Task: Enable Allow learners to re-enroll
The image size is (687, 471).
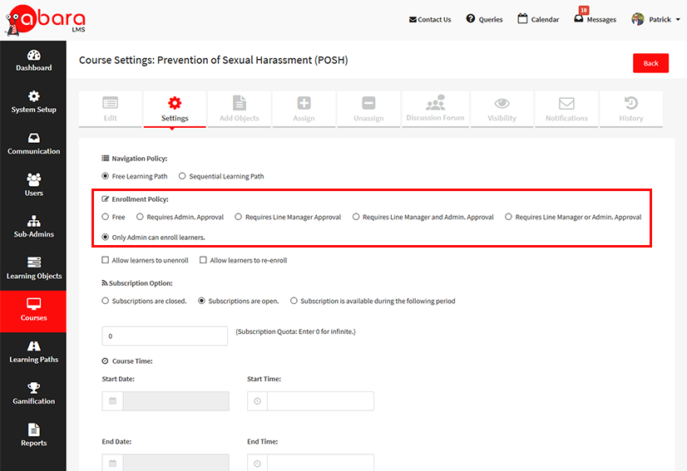Action: (x=203, y=260)
